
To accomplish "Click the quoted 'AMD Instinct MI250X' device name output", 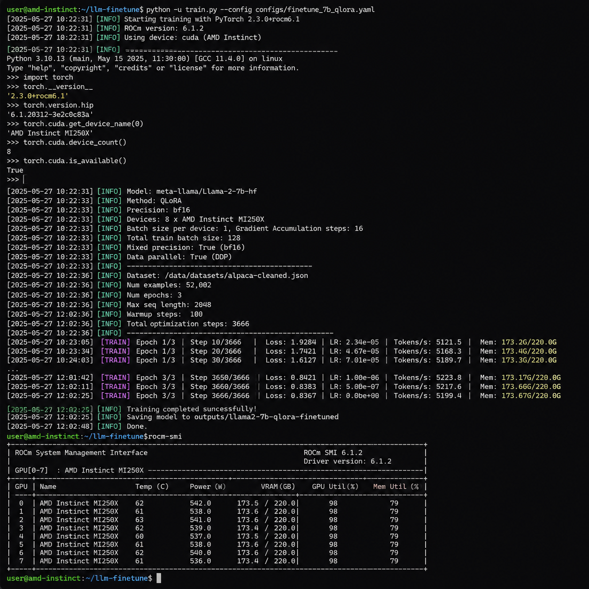I will [x=50, y=133].
